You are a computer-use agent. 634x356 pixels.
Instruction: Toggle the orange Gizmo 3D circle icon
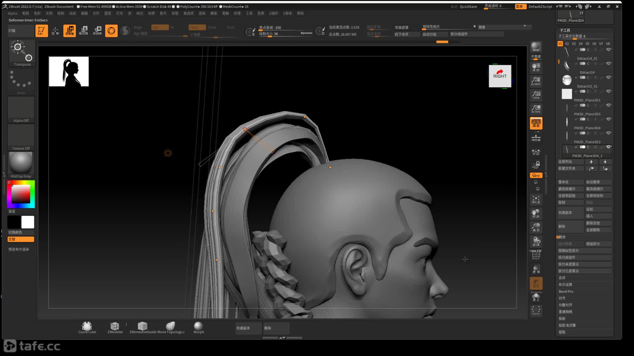pyautogui.click(x=111, y=31)
